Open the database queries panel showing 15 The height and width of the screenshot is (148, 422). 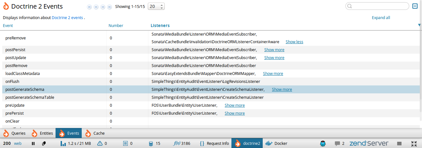pyautogui.click(x=154, y=143)
